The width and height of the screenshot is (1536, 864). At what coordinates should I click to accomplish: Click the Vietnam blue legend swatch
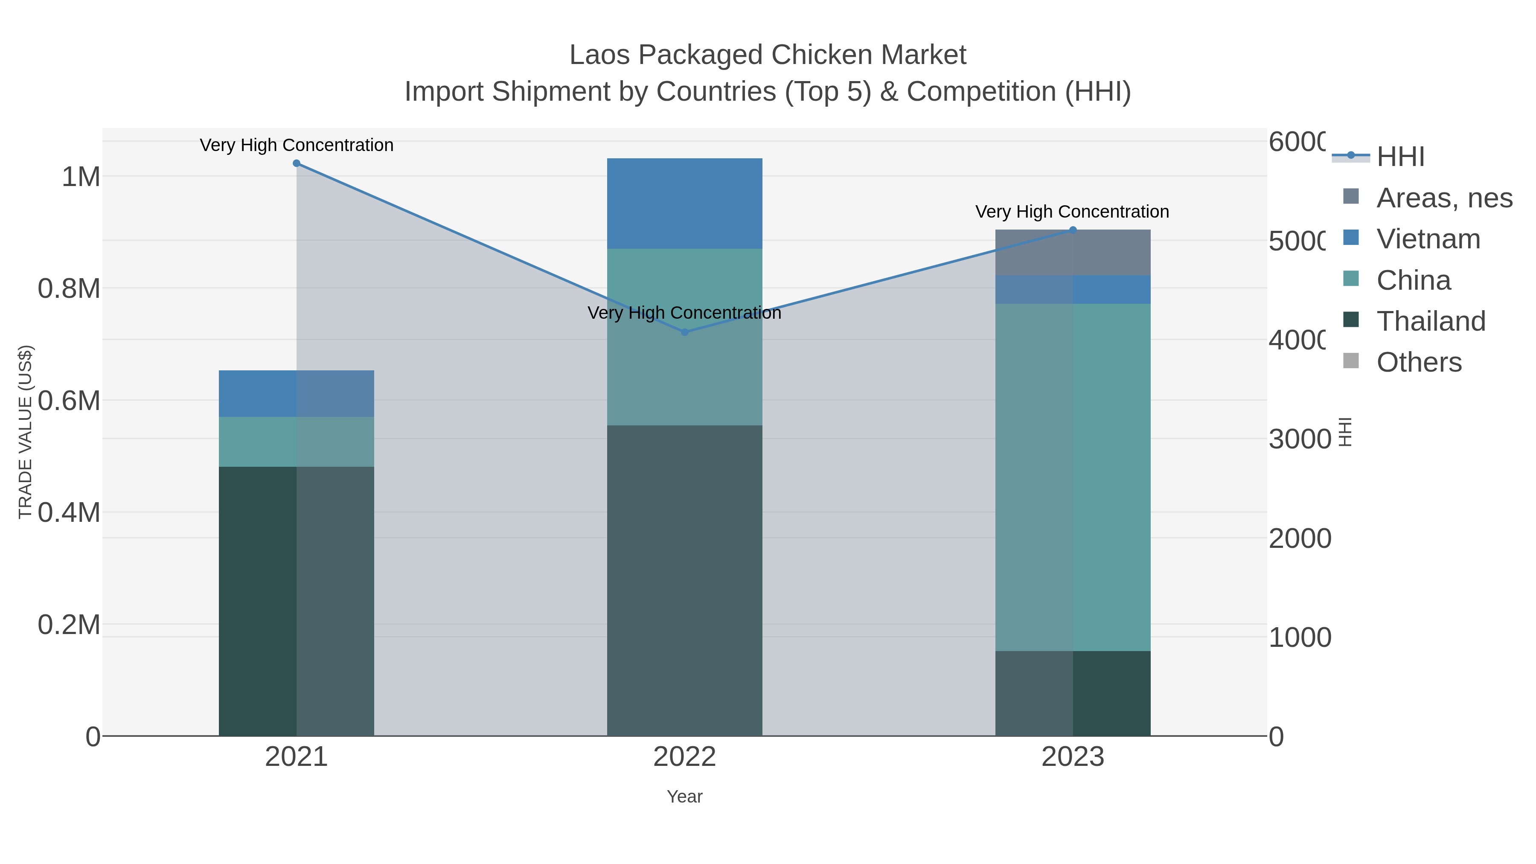click(x=1350, y=238)
